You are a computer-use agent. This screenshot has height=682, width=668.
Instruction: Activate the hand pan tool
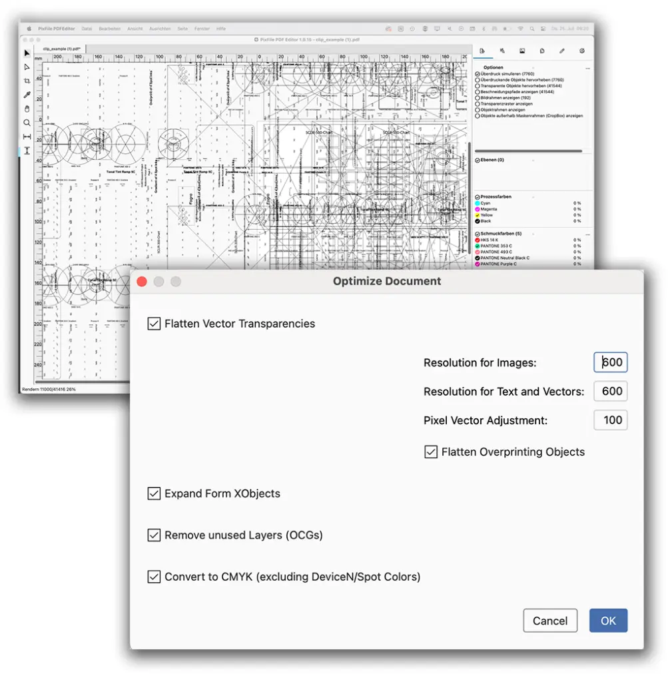coord(27,109)
